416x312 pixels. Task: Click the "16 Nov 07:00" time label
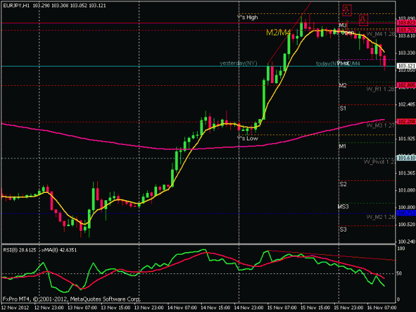pyautogui.click(x=381, y=308)
